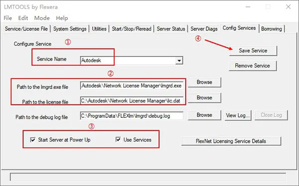Open FlexNet Licensing Service Details
Screen dimensions: 299x186
pyautogui.click(x=231, y=141)
